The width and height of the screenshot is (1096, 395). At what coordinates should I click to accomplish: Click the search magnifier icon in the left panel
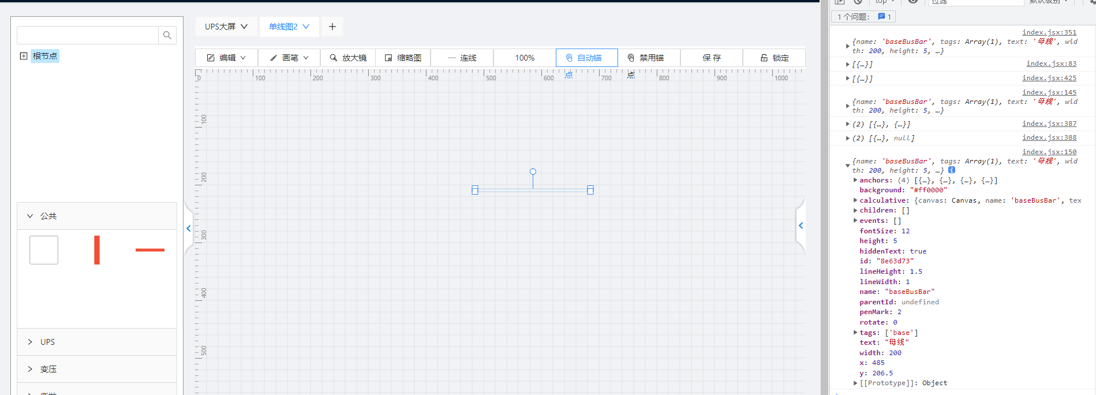(x=167, y=35)
